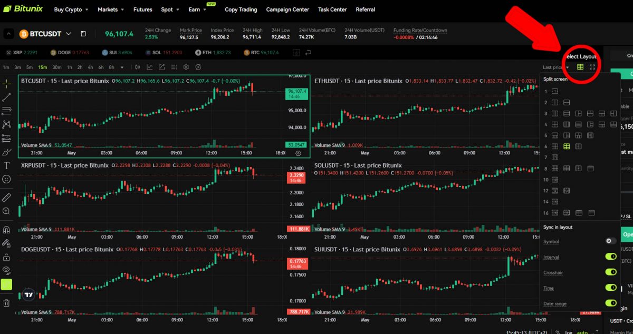Go to Campaign Center
The height and width of the screenshot is (334, 633).
[287, 9]
